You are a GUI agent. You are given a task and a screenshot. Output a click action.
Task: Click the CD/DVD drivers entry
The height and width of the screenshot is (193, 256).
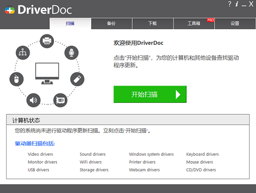click(x=201, y=170)
